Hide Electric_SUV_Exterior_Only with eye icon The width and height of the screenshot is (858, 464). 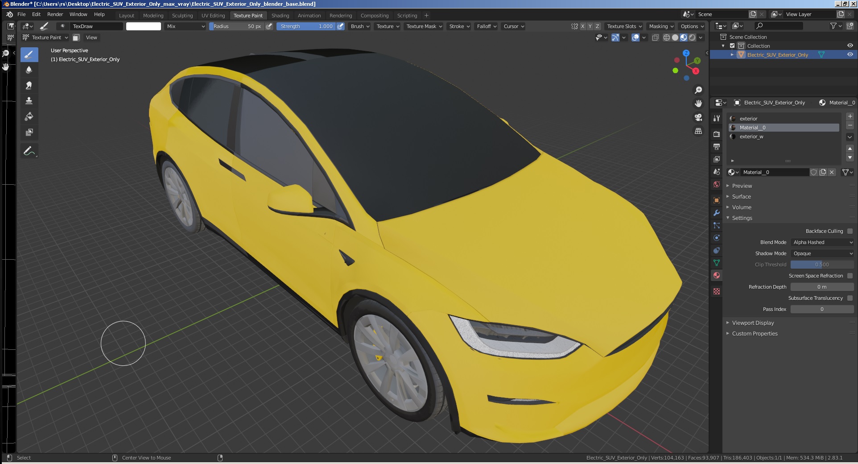[850, 54]
